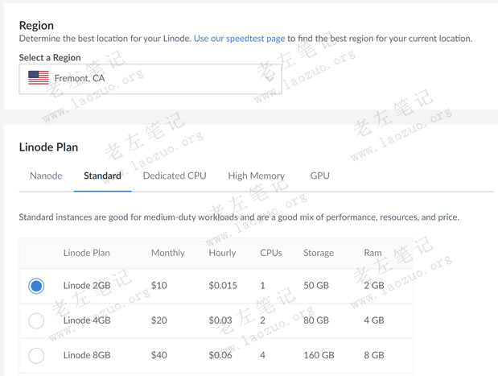Click the $20 monthly price

159,320
